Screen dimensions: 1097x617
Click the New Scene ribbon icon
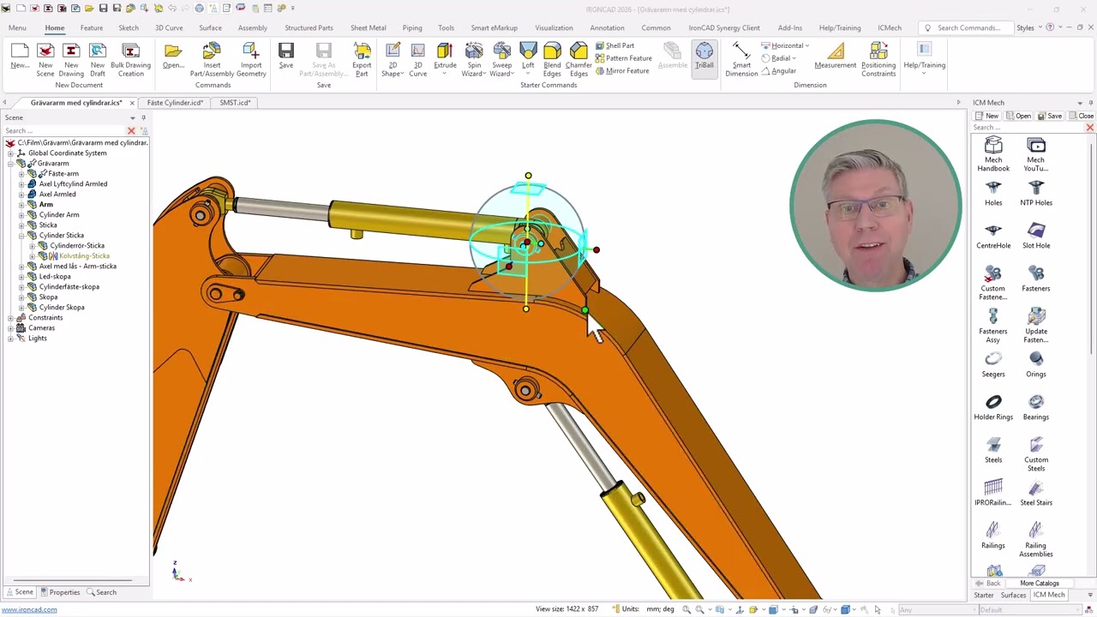45,59
